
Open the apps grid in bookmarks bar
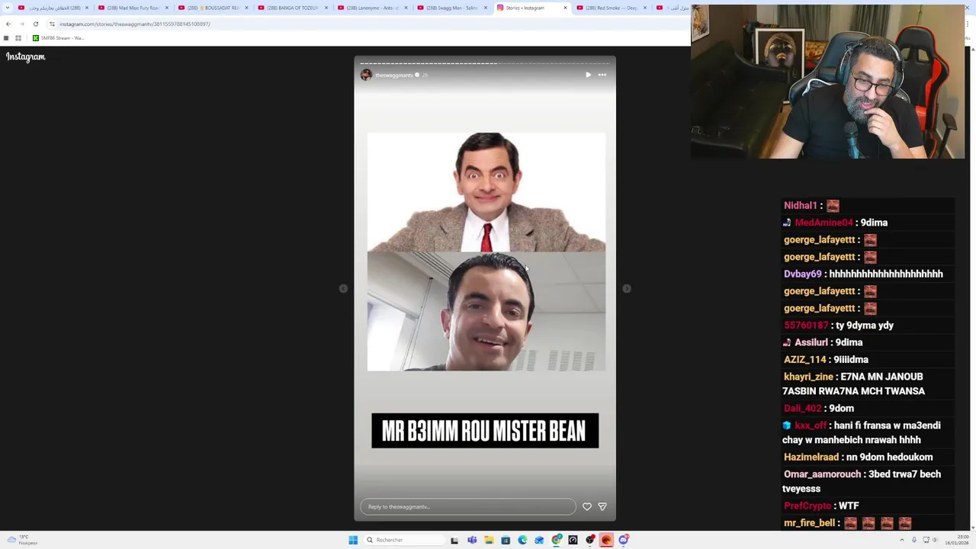(18, 38)
